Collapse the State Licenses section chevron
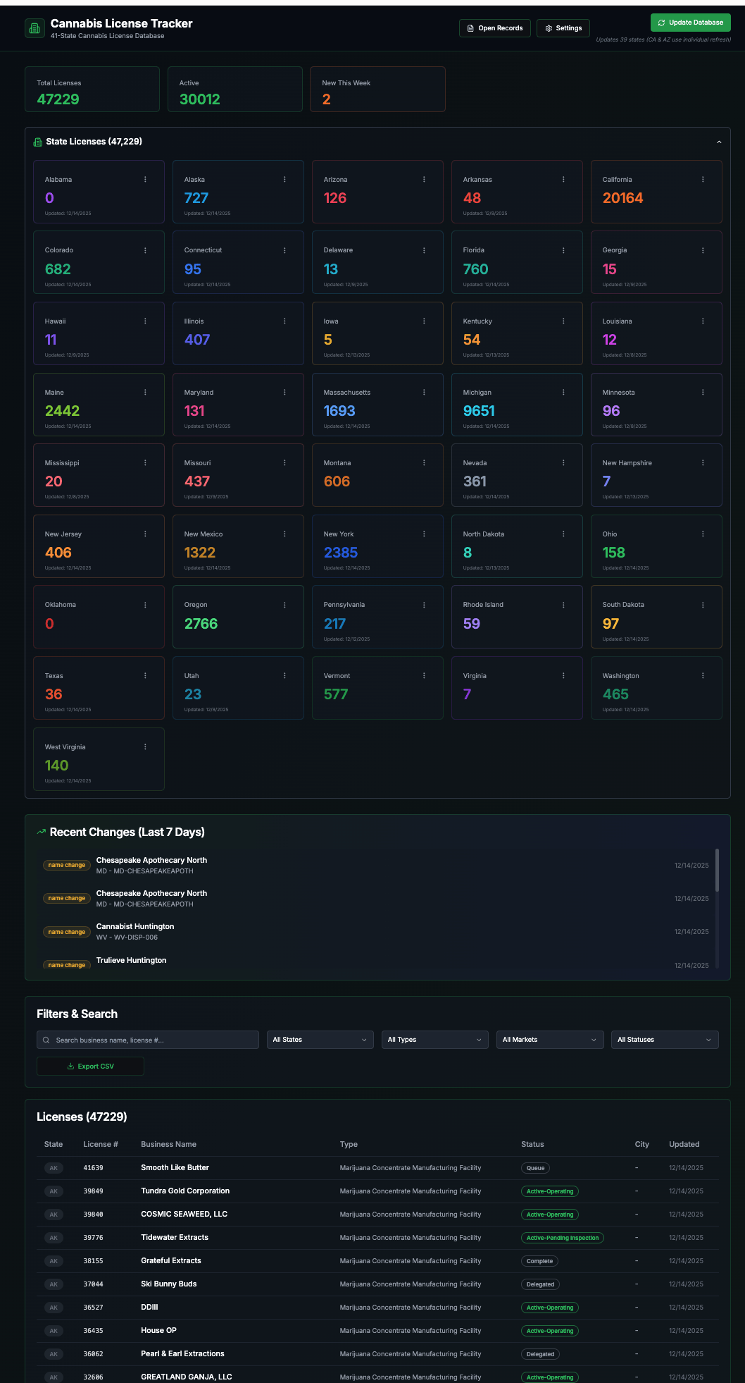 pos(719,142)
